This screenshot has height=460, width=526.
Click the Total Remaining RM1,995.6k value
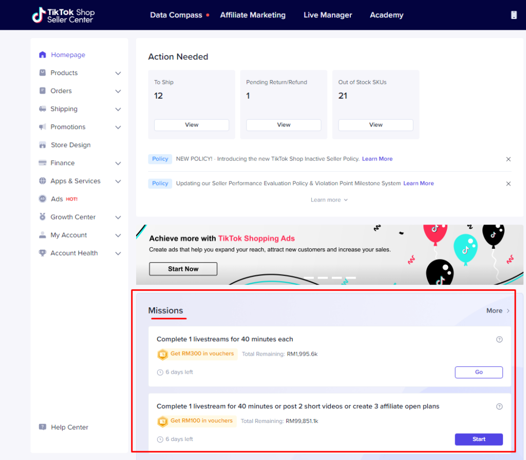[302, 354]
